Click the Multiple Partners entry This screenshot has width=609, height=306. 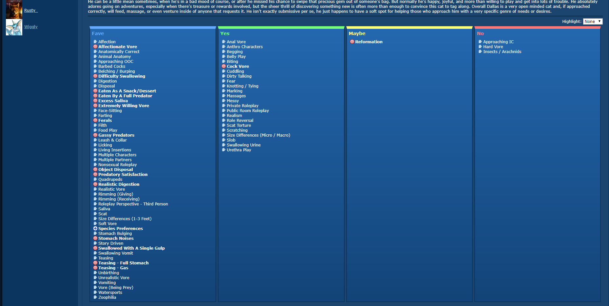pos(115,160)
